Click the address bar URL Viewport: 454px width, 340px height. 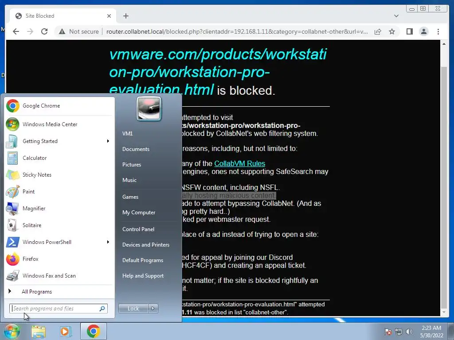[237, 31]
